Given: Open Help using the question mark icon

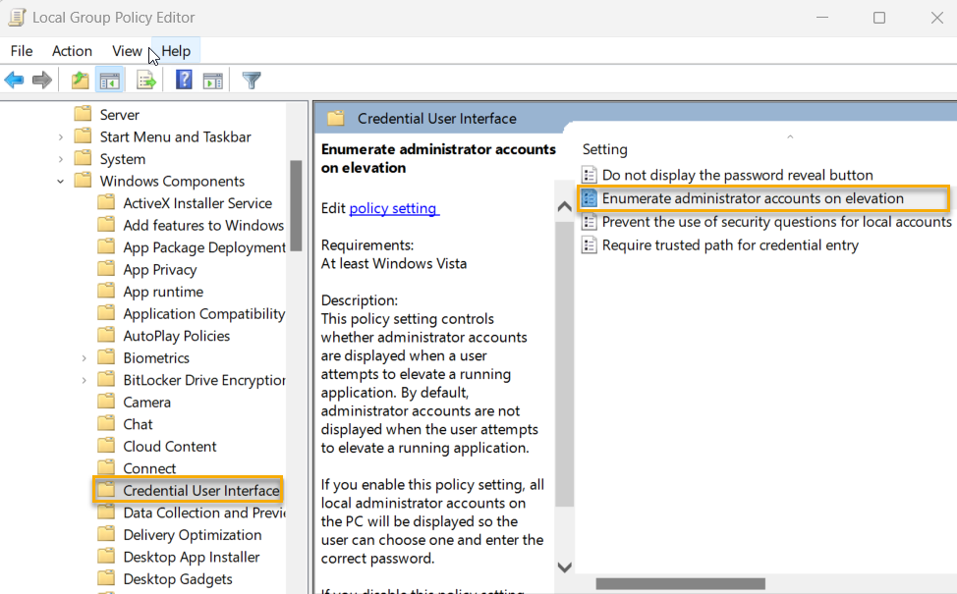Looking at the screenshot, I should tap(183, 80).
